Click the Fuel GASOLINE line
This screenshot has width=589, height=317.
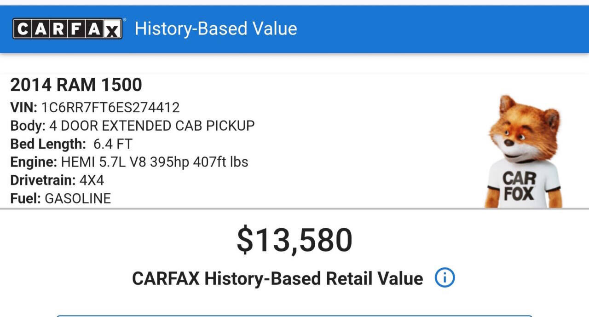click(x=60, y=198)
